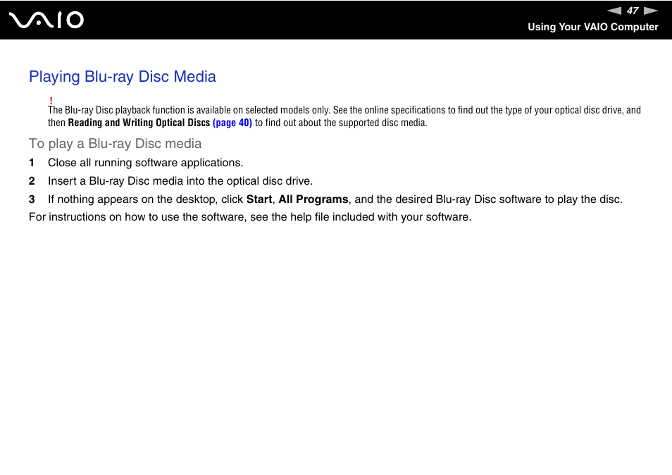
Task: Click the 'Using Your VAIO Computer' header
Action: (592, 27)
